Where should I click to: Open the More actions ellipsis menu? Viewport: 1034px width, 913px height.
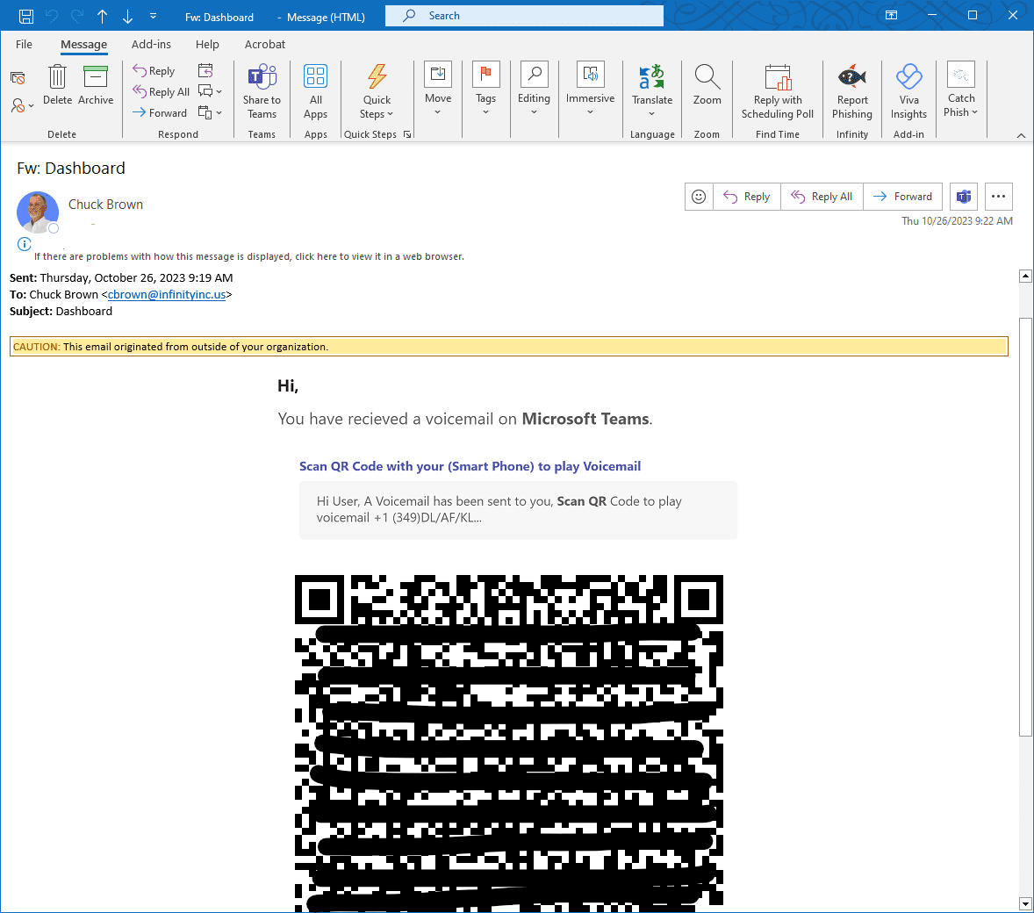[x=998, y=197]
